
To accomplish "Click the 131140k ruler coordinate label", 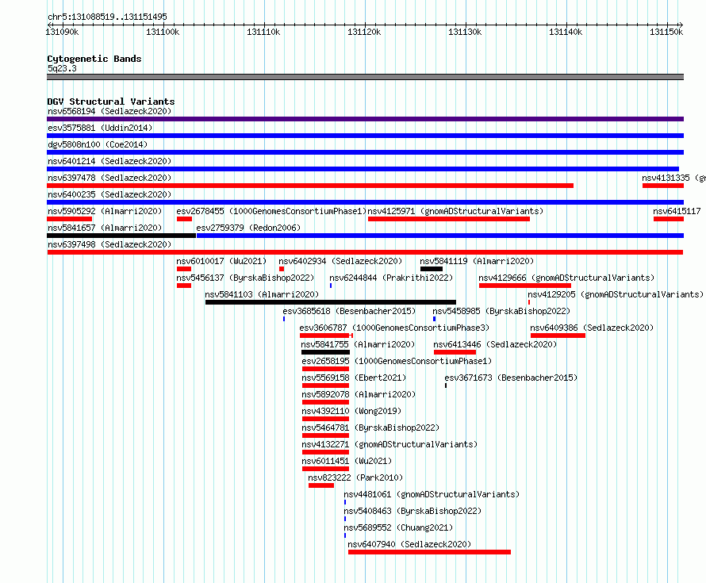I will pyautogui.click(x=566, y=32).
